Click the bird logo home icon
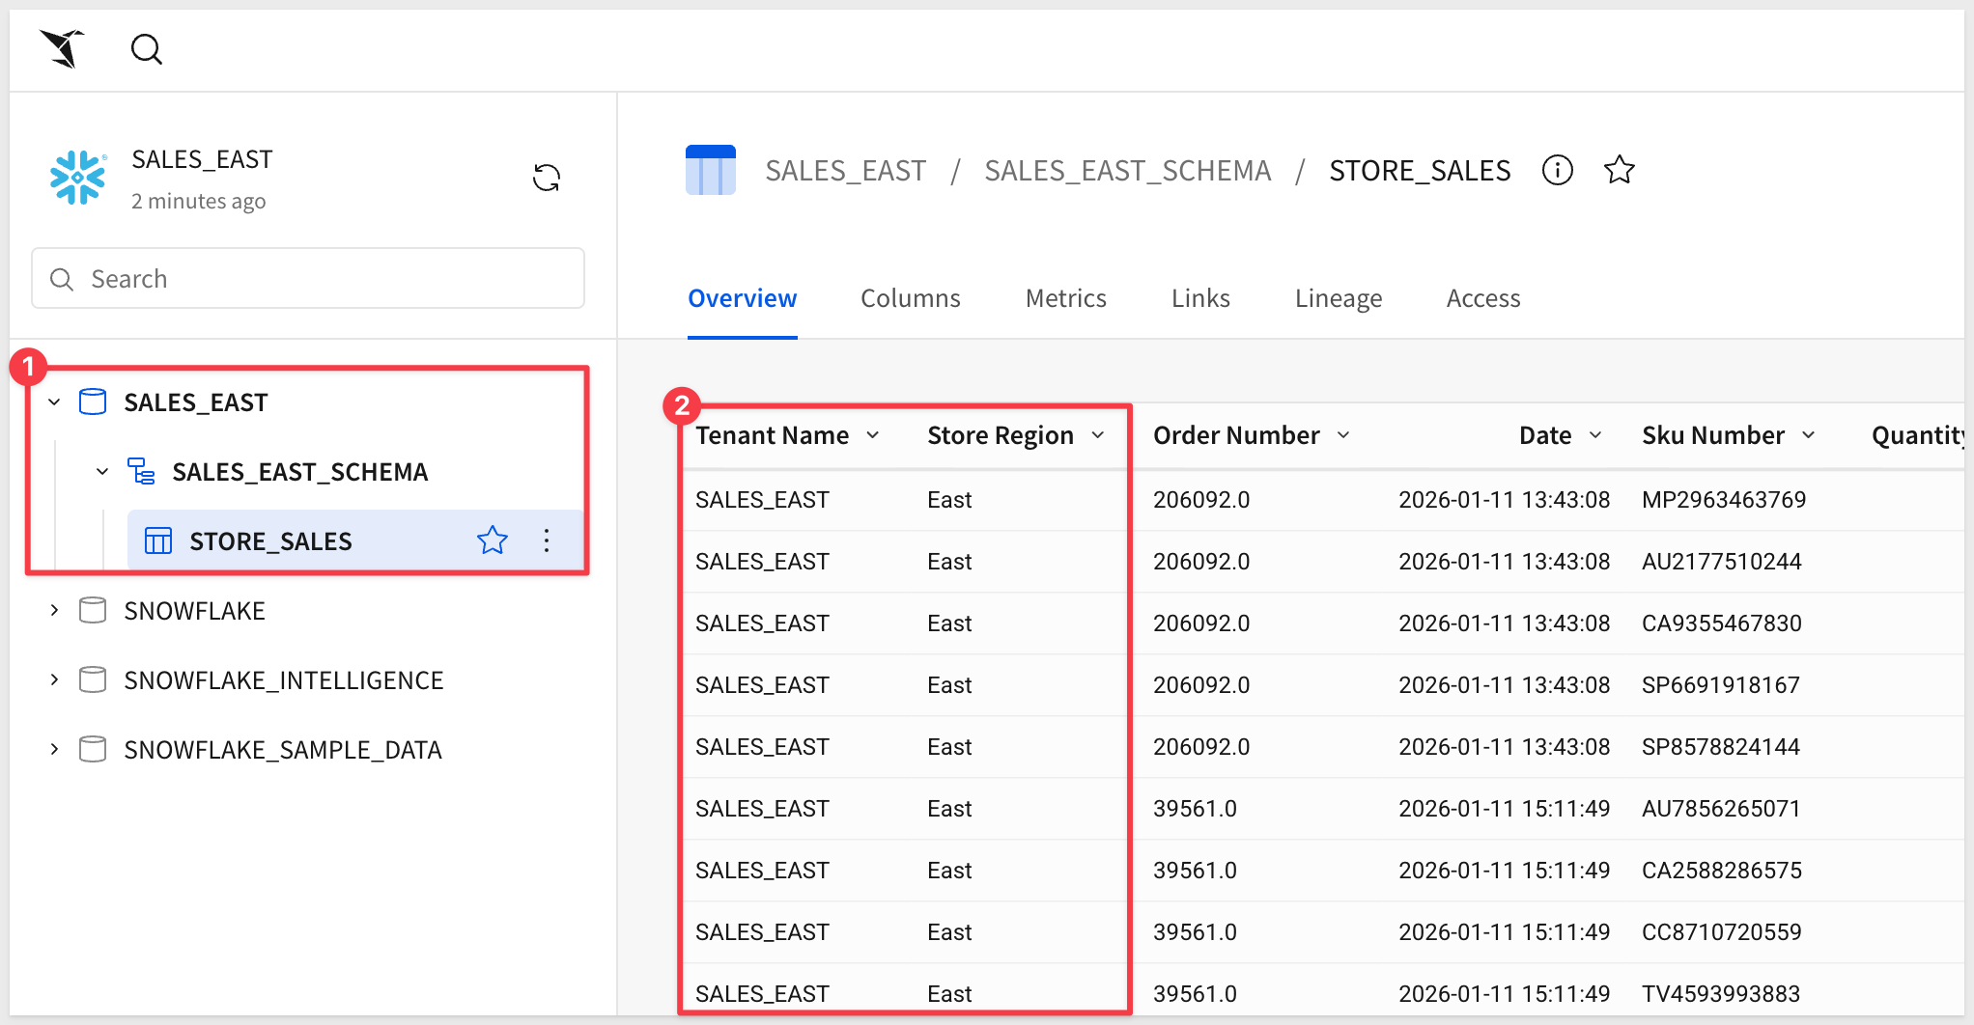Viewport: 1974px width, 1025px height. pyautogui.click(x=63, y=48)
